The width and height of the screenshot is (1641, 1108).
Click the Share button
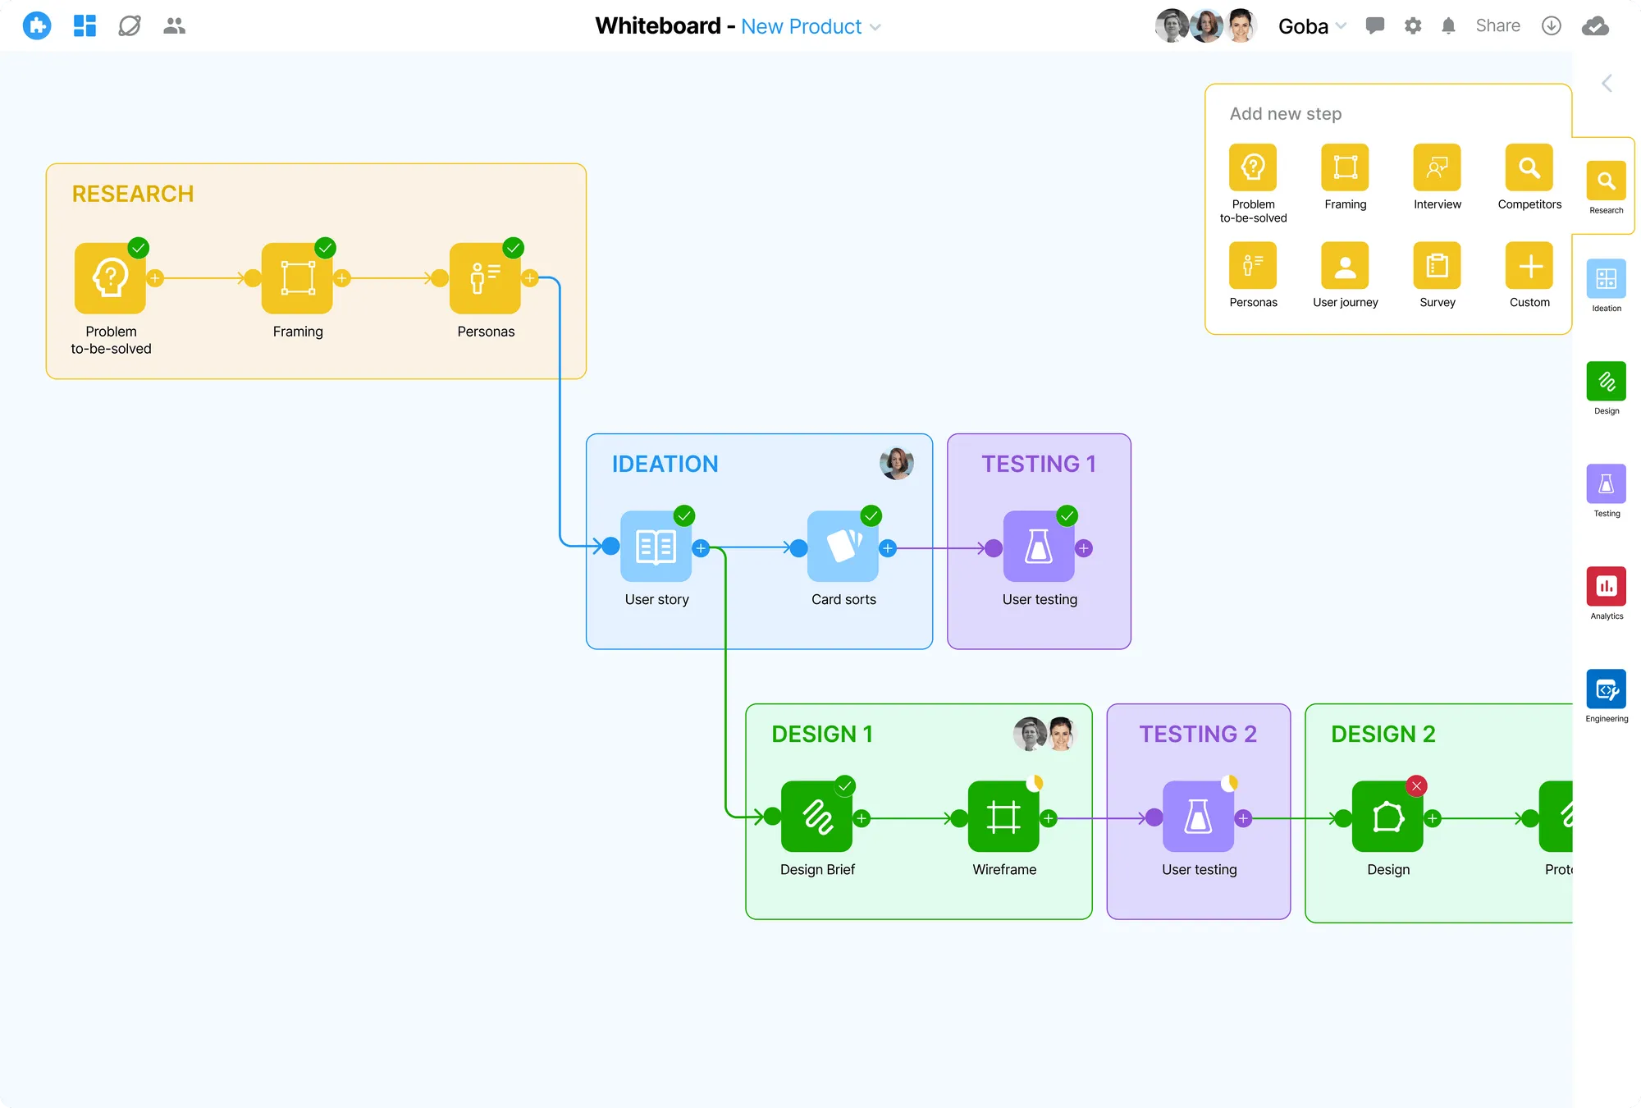pos(1497,25)
